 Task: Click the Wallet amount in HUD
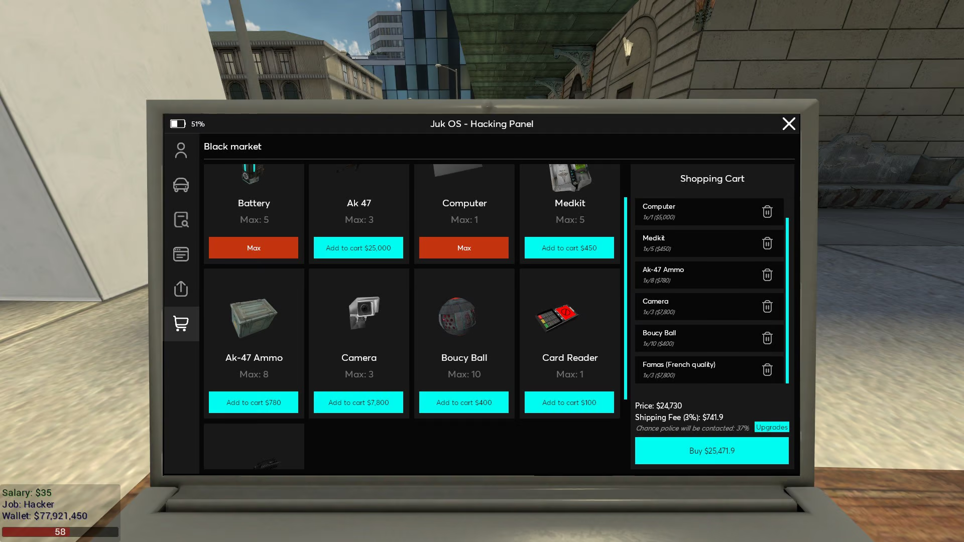click(x=45, y=516)
